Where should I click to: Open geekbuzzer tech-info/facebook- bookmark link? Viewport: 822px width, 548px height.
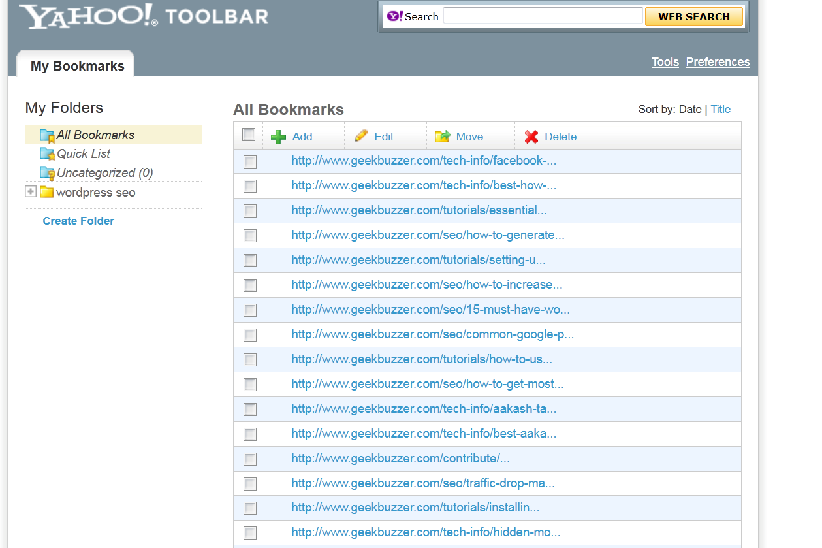click(424, 161)
